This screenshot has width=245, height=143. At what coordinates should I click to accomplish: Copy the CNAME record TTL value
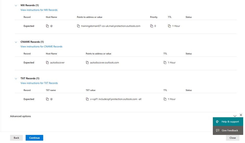(165, 63)
